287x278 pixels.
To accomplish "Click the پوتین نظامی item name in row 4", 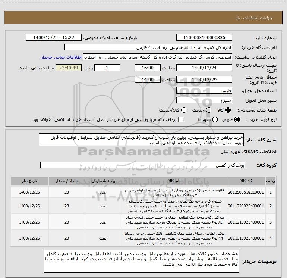I will pos(174,238).
